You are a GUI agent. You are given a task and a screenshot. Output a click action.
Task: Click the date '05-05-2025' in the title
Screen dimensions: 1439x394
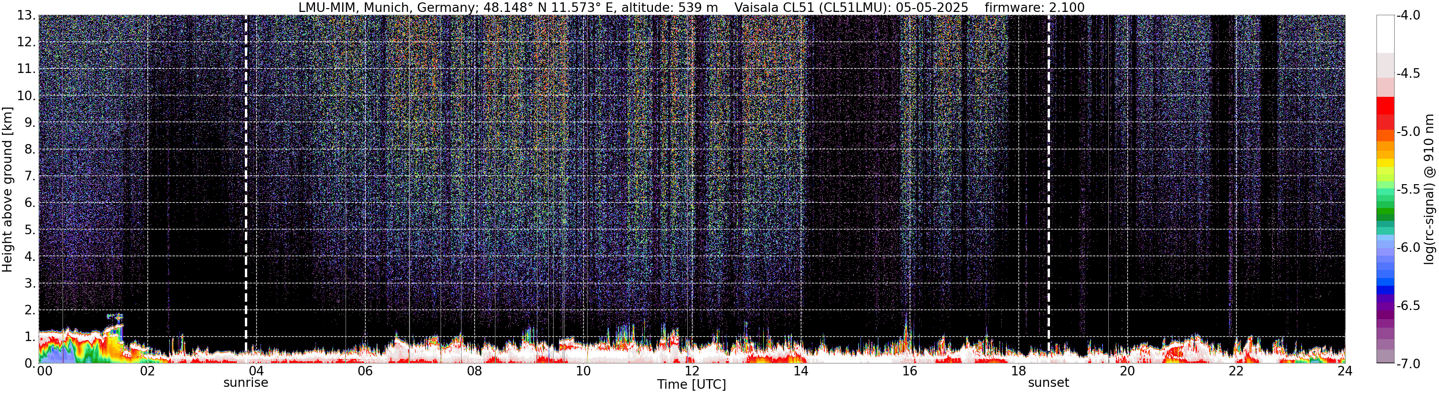click(x=932, y=7)
